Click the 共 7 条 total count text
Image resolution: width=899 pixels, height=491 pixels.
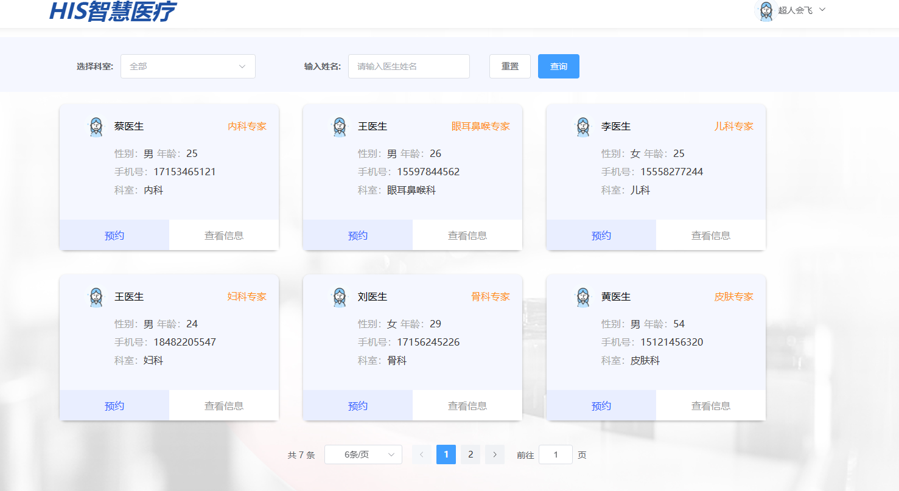(301, 455)
